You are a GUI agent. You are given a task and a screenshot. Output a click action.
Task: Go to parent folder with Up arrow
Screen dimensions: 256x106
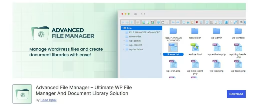click(131, 22)
